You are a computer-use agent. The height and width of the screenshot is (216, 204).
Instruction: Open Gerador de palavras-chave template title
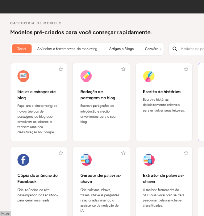click(100, 178)
